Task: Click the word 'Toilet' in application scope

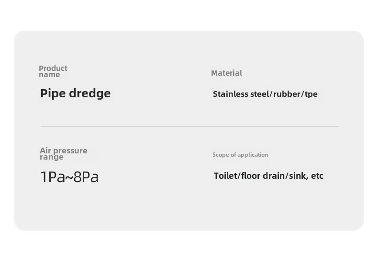Action: tap(226, 176)
